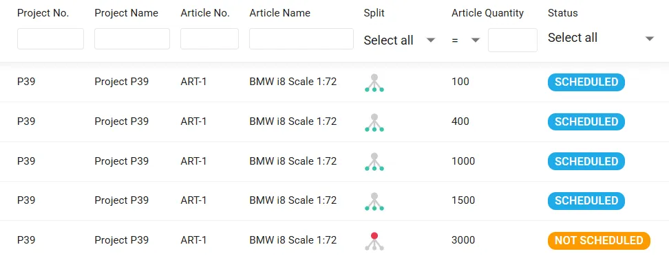Click the SCHEDULED badge in the quantity 1000 row
Screen dimensions: 669x258
click(586, 161)
